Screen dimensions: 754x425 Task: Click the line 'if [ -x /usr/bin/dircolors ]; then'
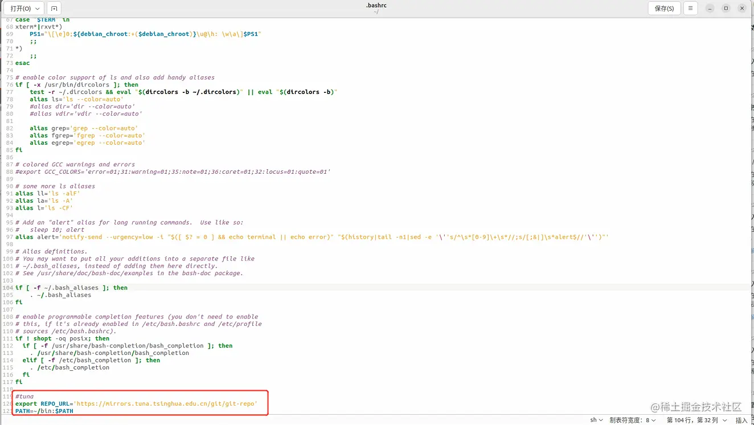(x=77, y=85)
